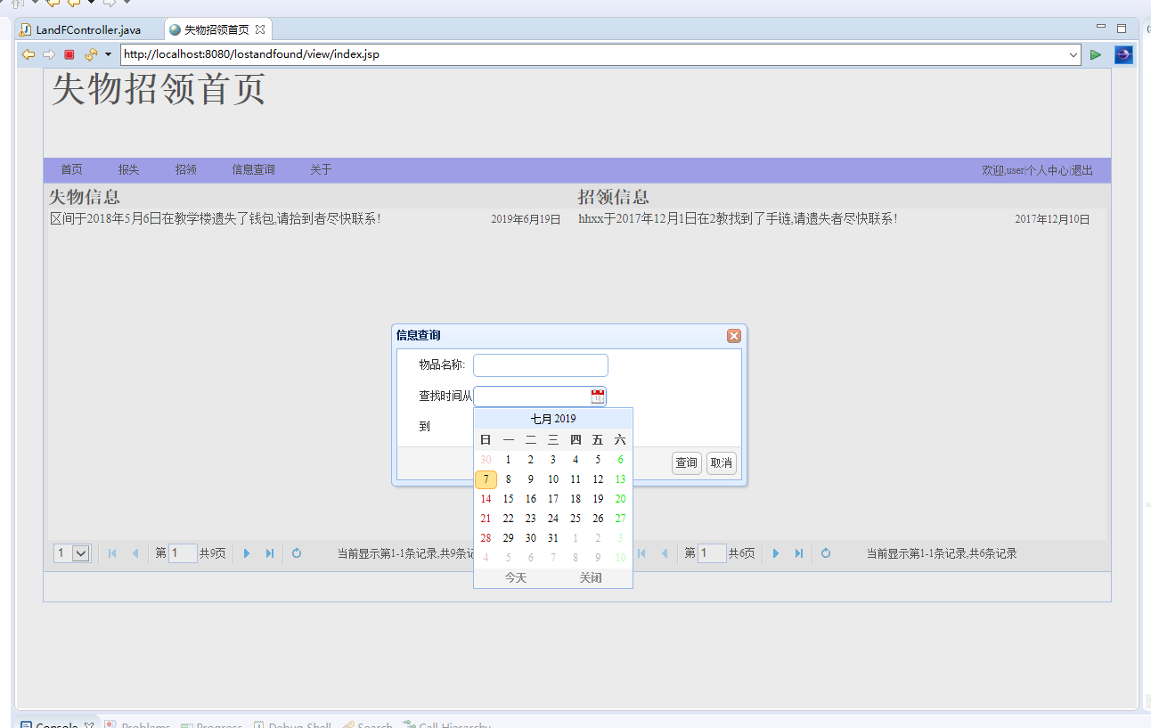Screen dimensions: 1151x728
Task: Click the browser refresh icon
Action: pos(90,54)
